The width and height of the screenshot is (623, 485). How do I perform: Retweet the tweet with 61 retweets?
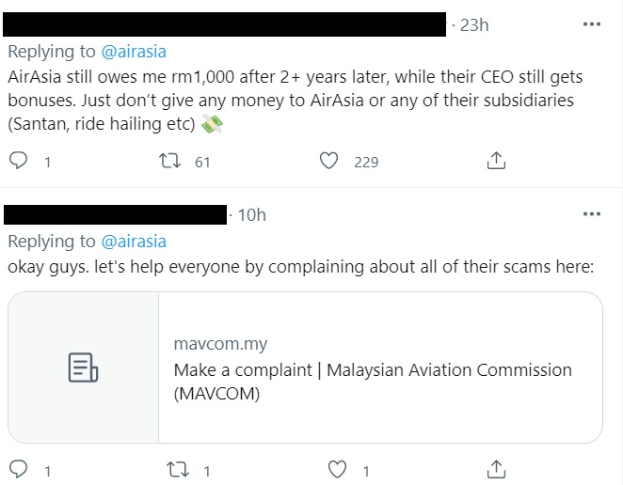click(169, 162)
